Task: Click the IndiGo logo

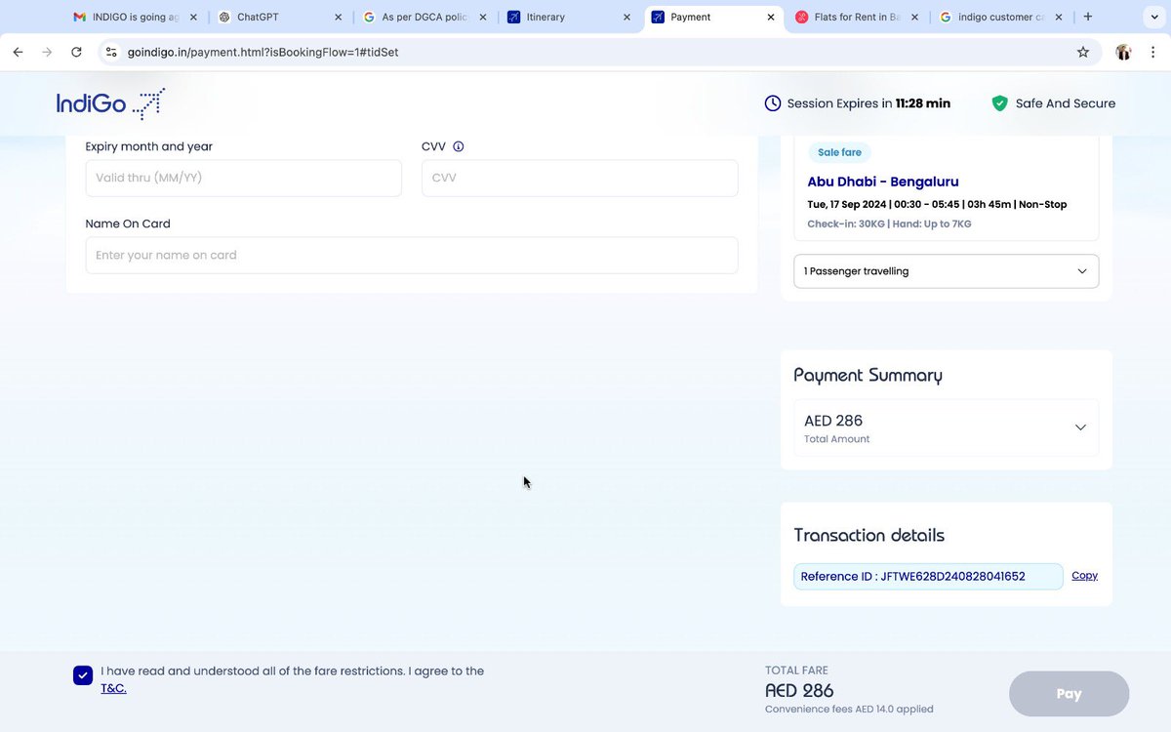Action: pos(110,103)
